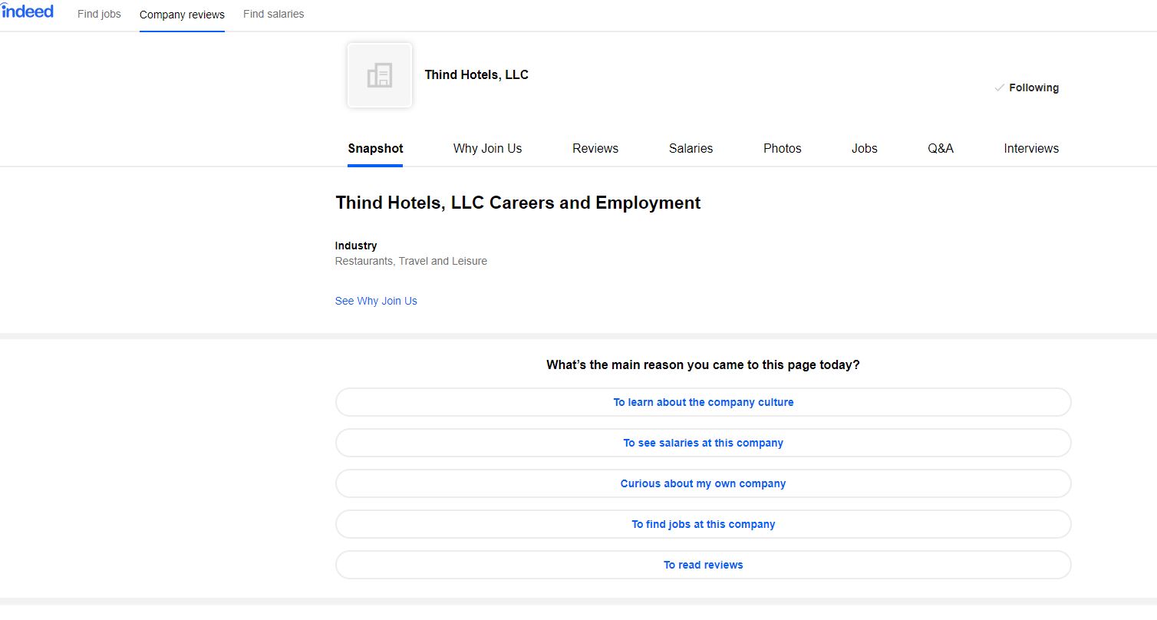Click Restaurants, Travel and Leisure industry text
Image resolution: width=1157 pixels, height=620 pixels.
(x=411, y=261)
